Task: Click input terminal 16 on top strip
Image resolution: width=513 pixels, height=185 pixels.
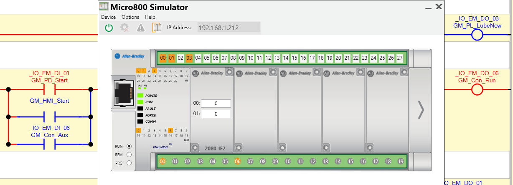Action: [303, 58]
